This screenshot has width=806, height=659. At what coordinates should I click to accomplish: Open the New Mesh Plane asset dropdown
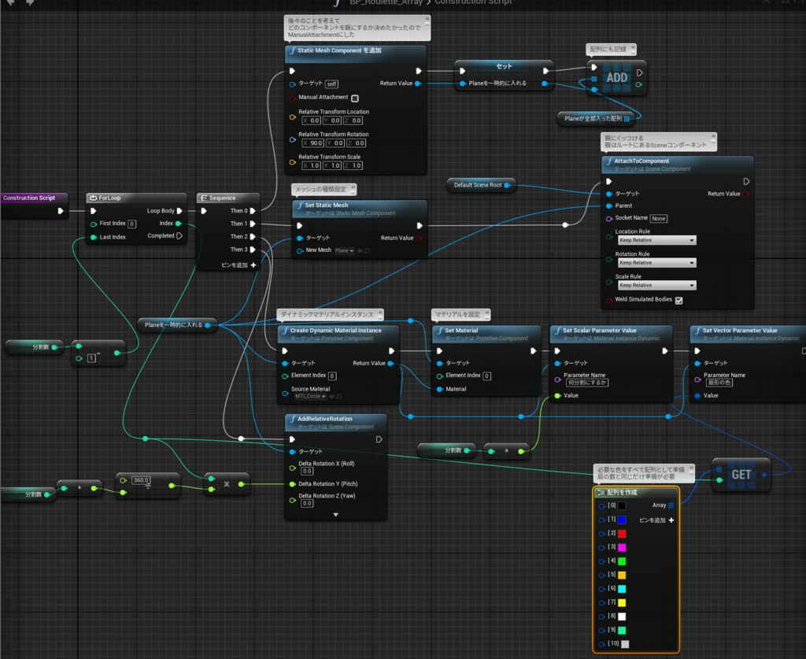coord(345,251)
